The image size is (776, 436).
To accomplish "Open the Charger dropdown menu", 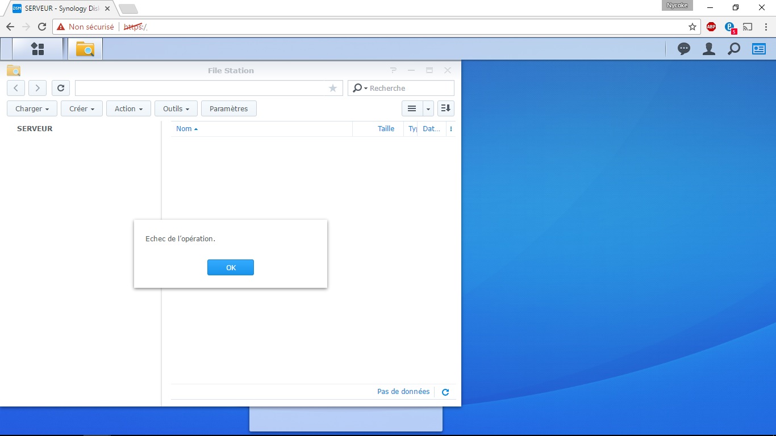I will pos(32,108).
